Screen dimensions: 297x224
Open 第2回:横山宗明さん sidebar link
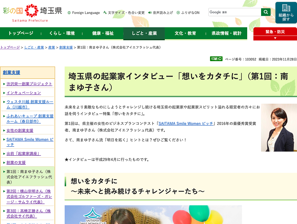(29, 196)
